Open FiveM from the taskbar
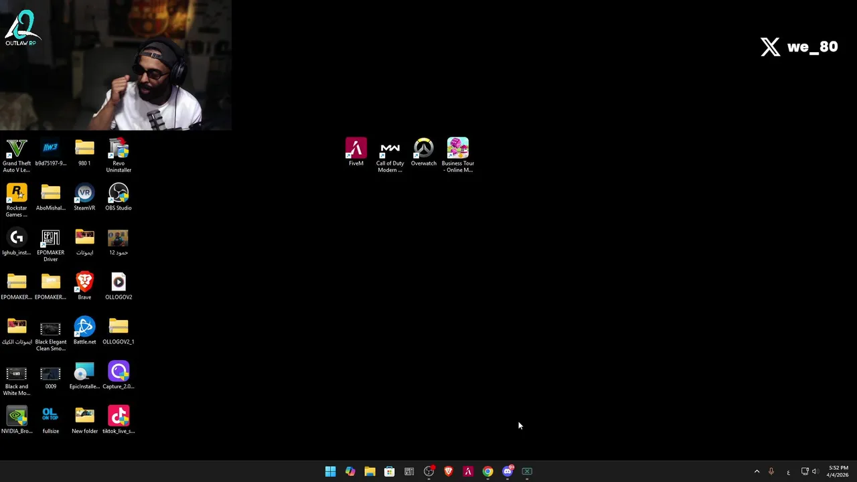 [468, 471]
